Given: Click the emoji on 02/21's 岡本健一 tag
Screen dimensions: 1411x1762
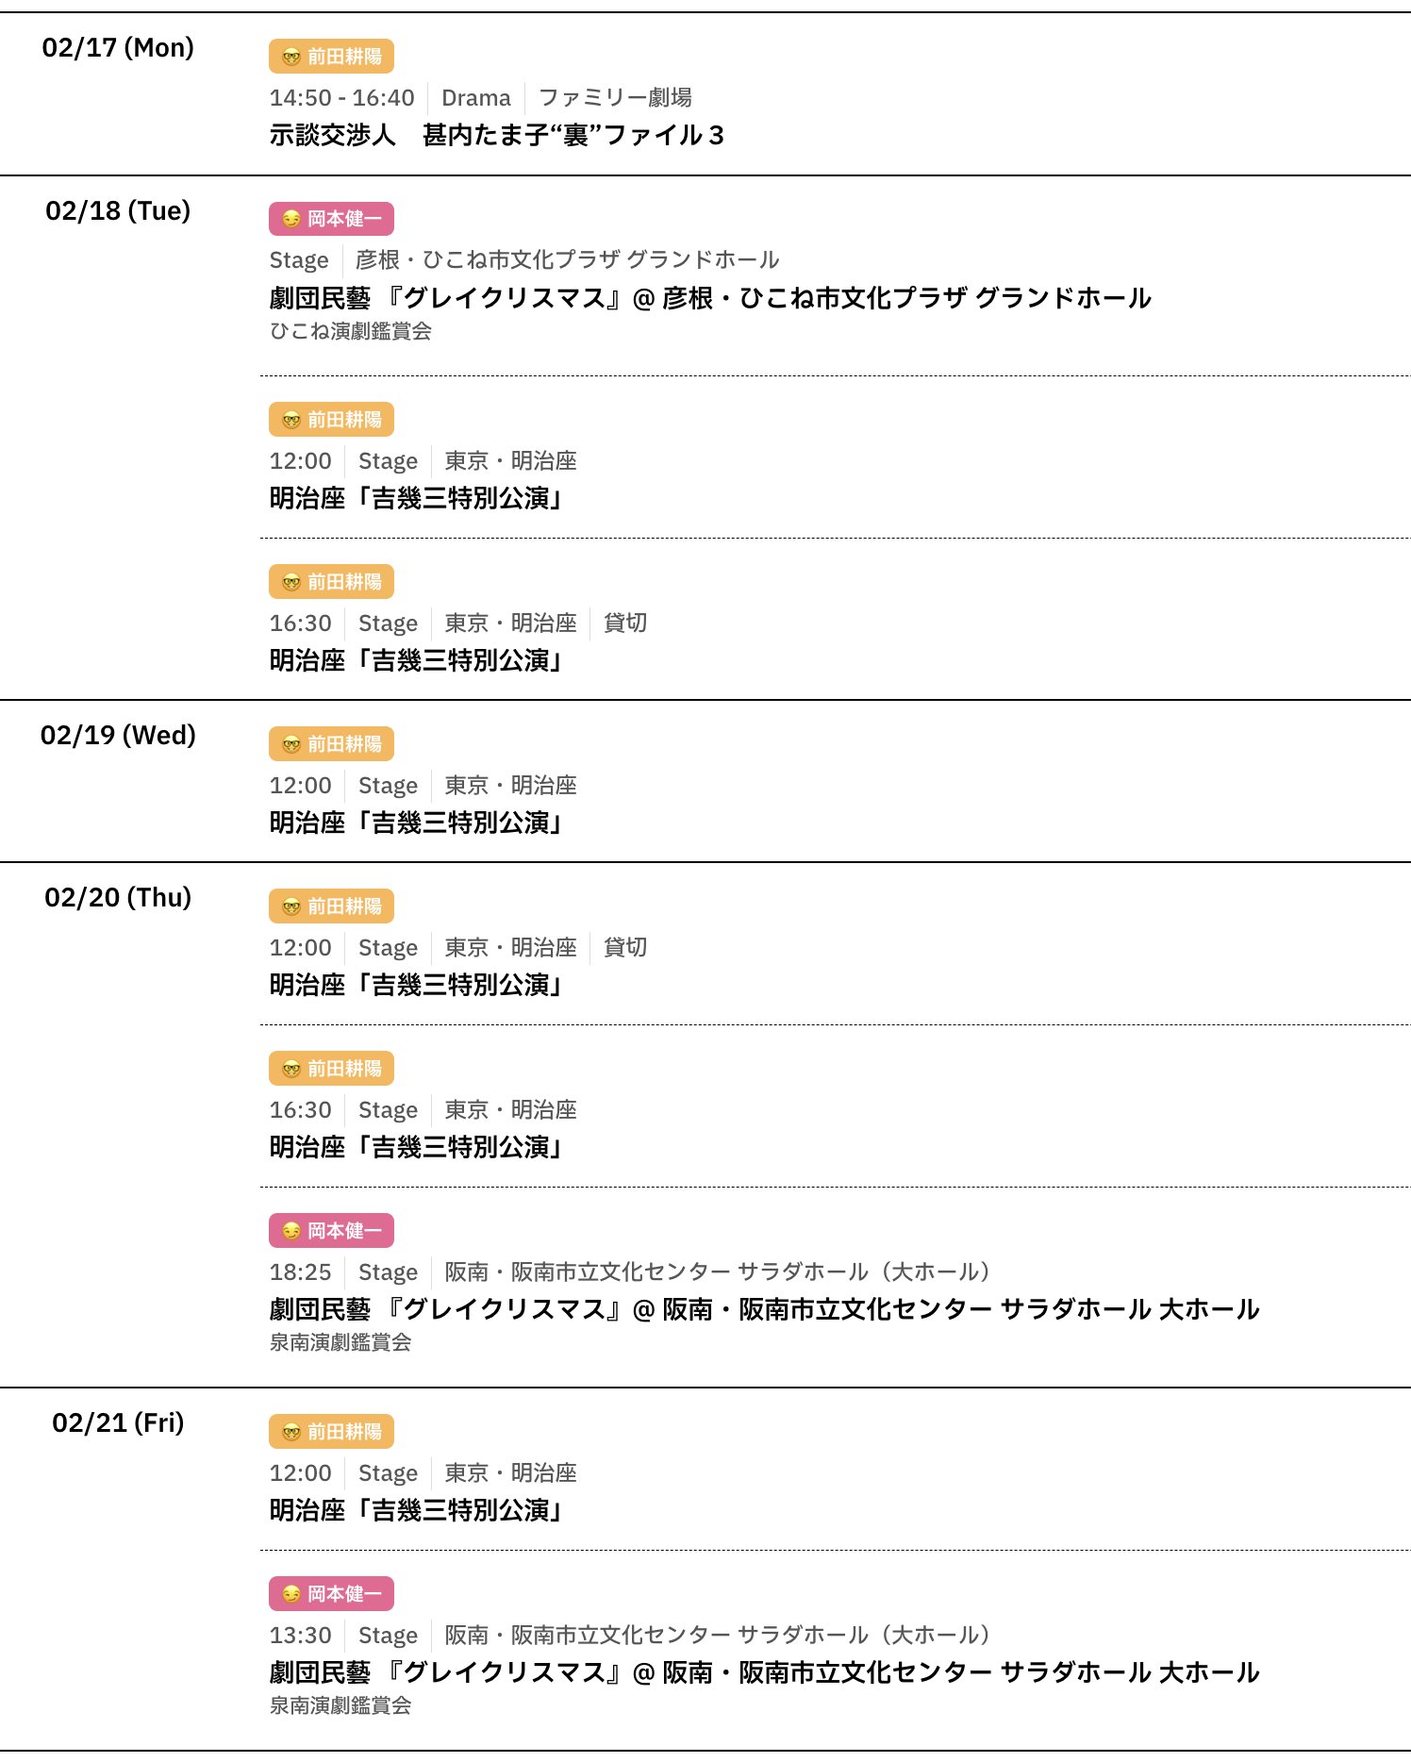Looking at the screenshot, I should (x=291, y=1594).
